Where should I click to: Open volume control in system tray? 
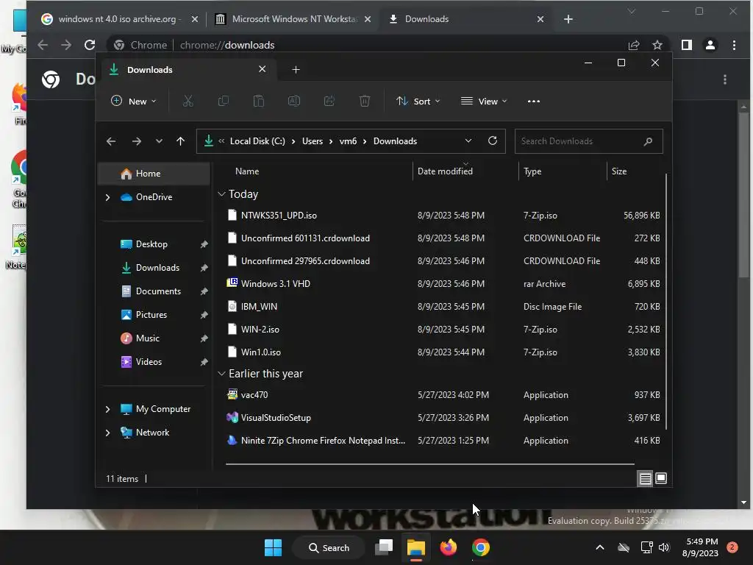(x=664, y=547)
